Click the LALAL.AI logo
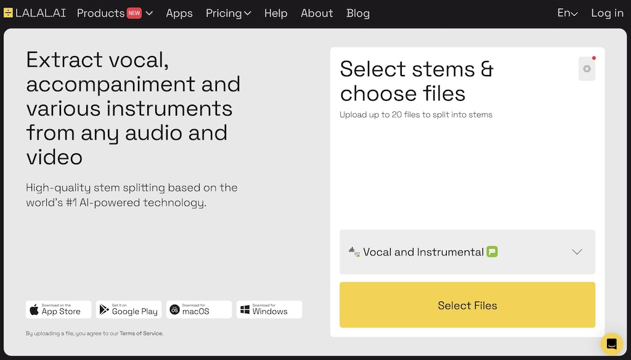The width and height of the screenshot is (631, 360). [35, 13]
